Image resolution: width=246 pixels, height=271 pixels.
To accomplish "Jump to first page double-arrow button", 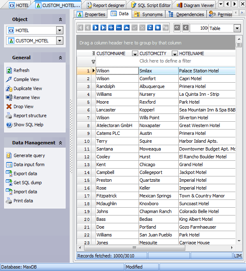I will 177,28.
